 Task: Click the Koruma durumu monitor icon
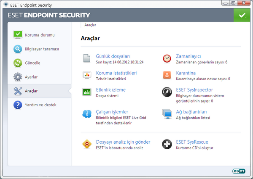coord(18,35)
